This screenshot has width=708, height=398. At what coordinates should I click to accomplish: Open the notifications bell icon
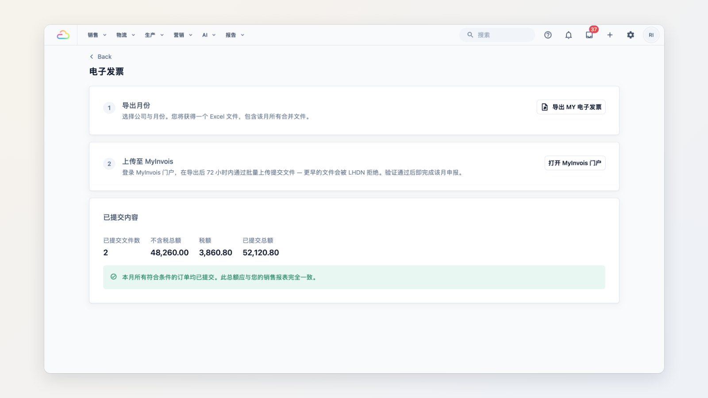[x=569, y=35]
